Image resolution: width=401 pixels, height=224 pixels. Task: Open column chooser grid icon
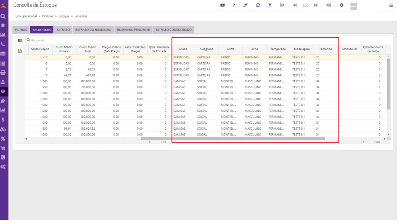tap(20, 40)
